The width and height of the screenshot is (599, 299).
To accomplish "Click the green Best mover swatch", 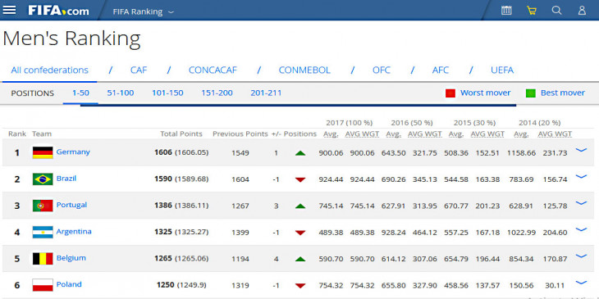I will [531, 93].
